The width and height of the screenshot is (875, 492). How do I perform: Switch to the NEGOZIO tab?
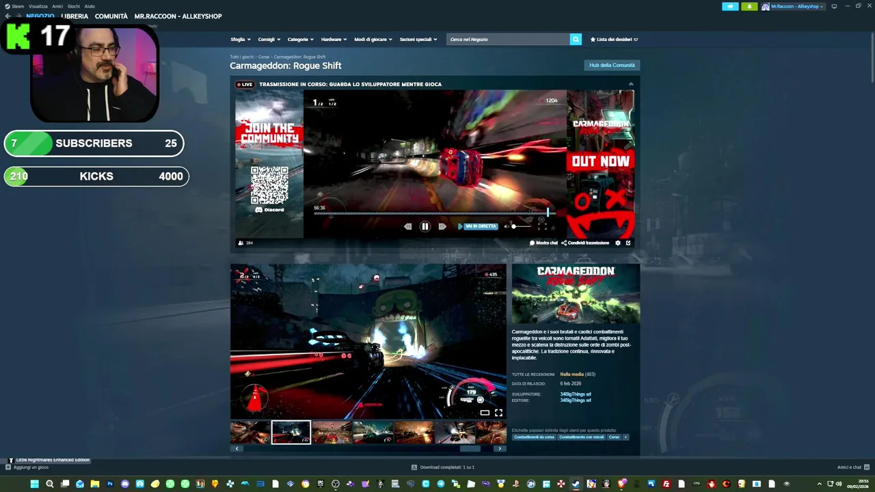40,16
